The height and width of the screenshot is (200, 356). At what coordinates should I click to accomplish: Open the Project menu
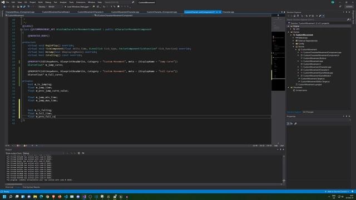[33, 2]
